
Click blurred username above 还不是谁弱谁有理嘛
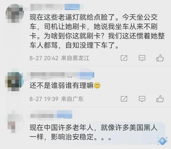[62, 75]
